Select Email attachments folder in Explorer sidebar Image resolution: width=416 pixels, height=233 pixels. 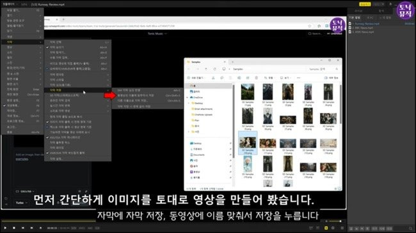point(204,109)
